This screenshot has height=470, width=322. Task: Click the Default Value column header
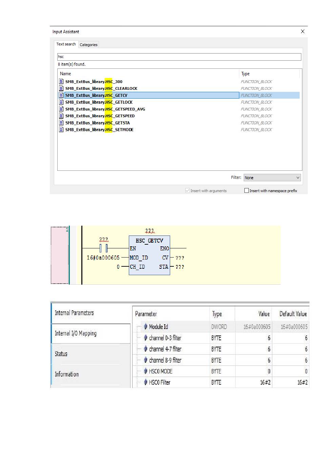click(x=291, y=314)
